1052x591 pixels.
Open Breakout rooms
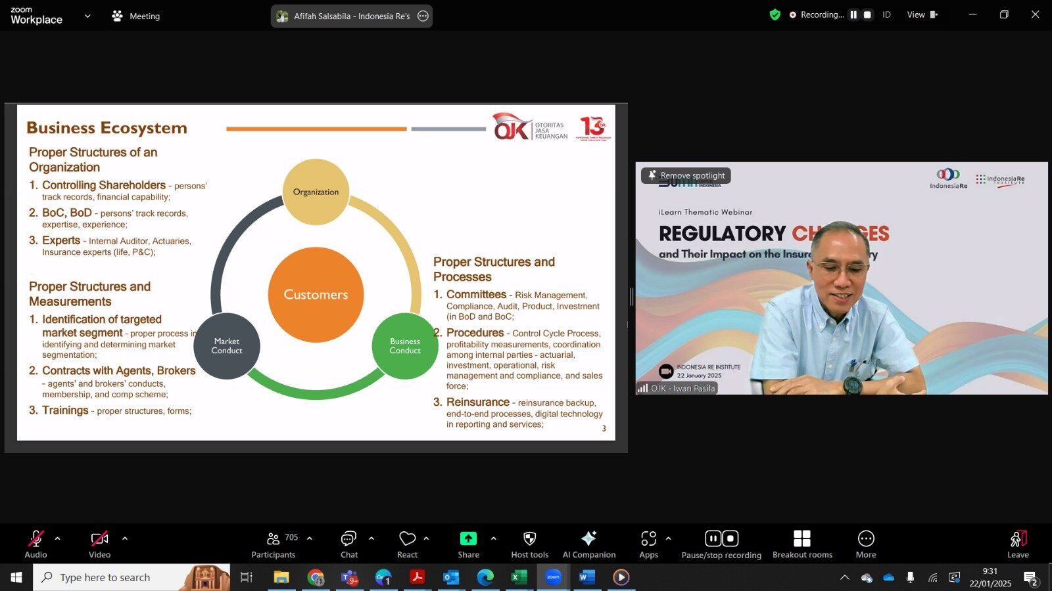coord(802,544)
